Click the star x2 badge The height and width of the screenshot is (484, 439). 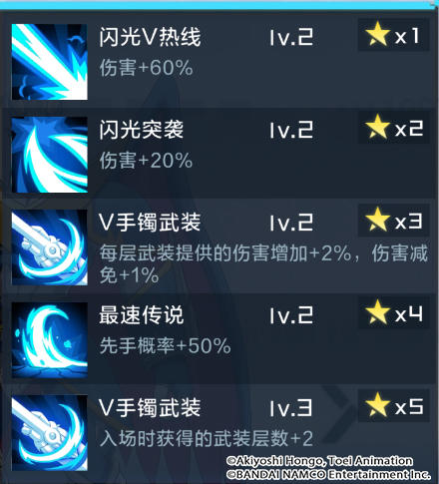[x=393, y=128]
